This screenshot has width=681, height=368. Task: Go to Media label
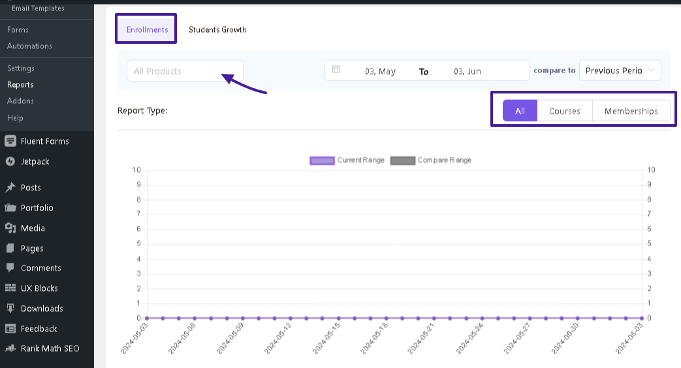pyautogui.click(x=33, y=228)
